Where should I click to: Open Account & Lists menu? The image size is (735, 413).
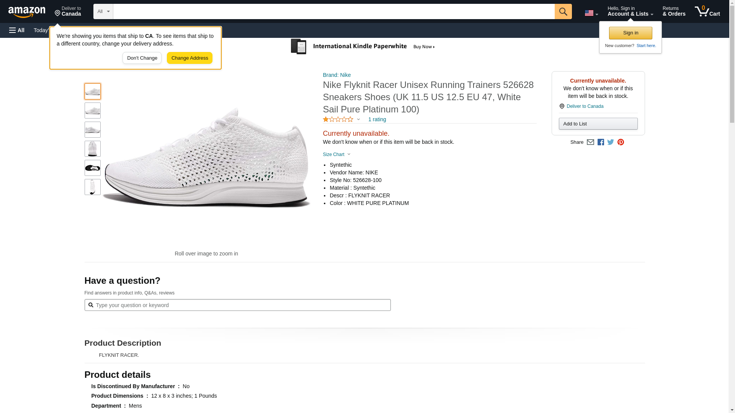click(630, 11)
